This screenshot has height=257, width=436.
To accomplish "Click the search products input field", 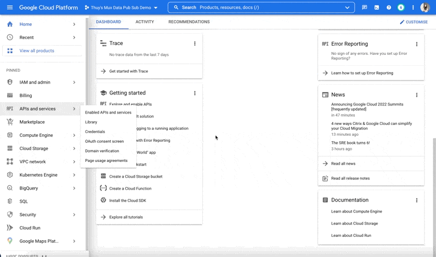I will click(262, 8).
